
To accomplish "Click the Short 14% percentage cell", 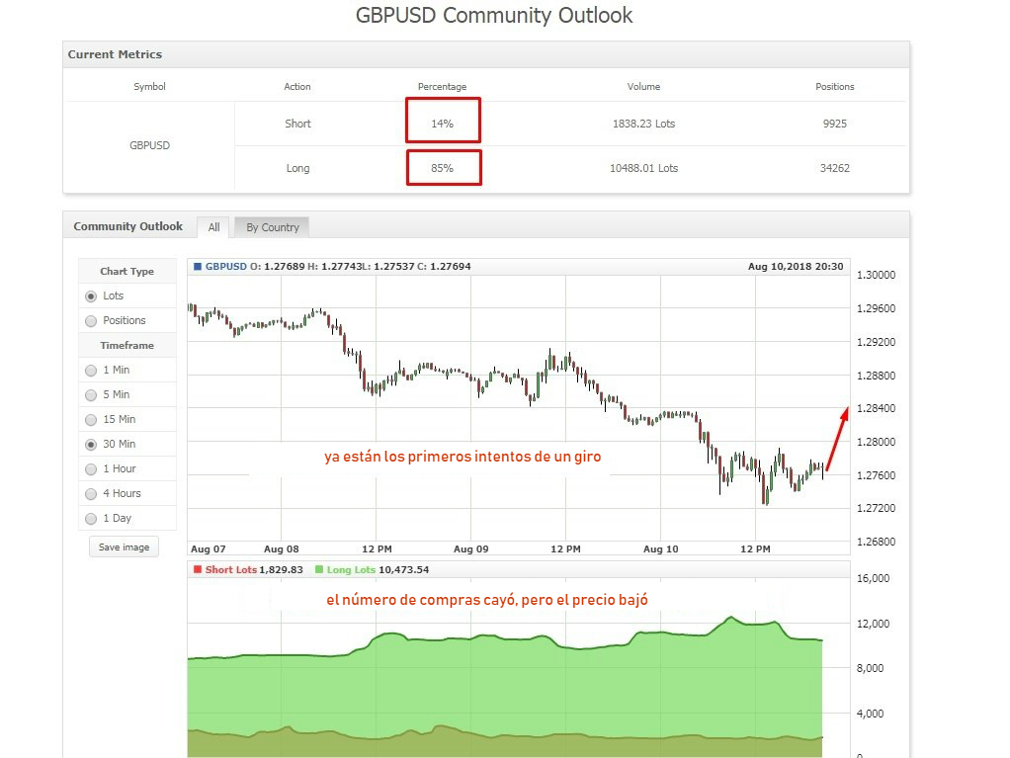I will click(443, 124).
